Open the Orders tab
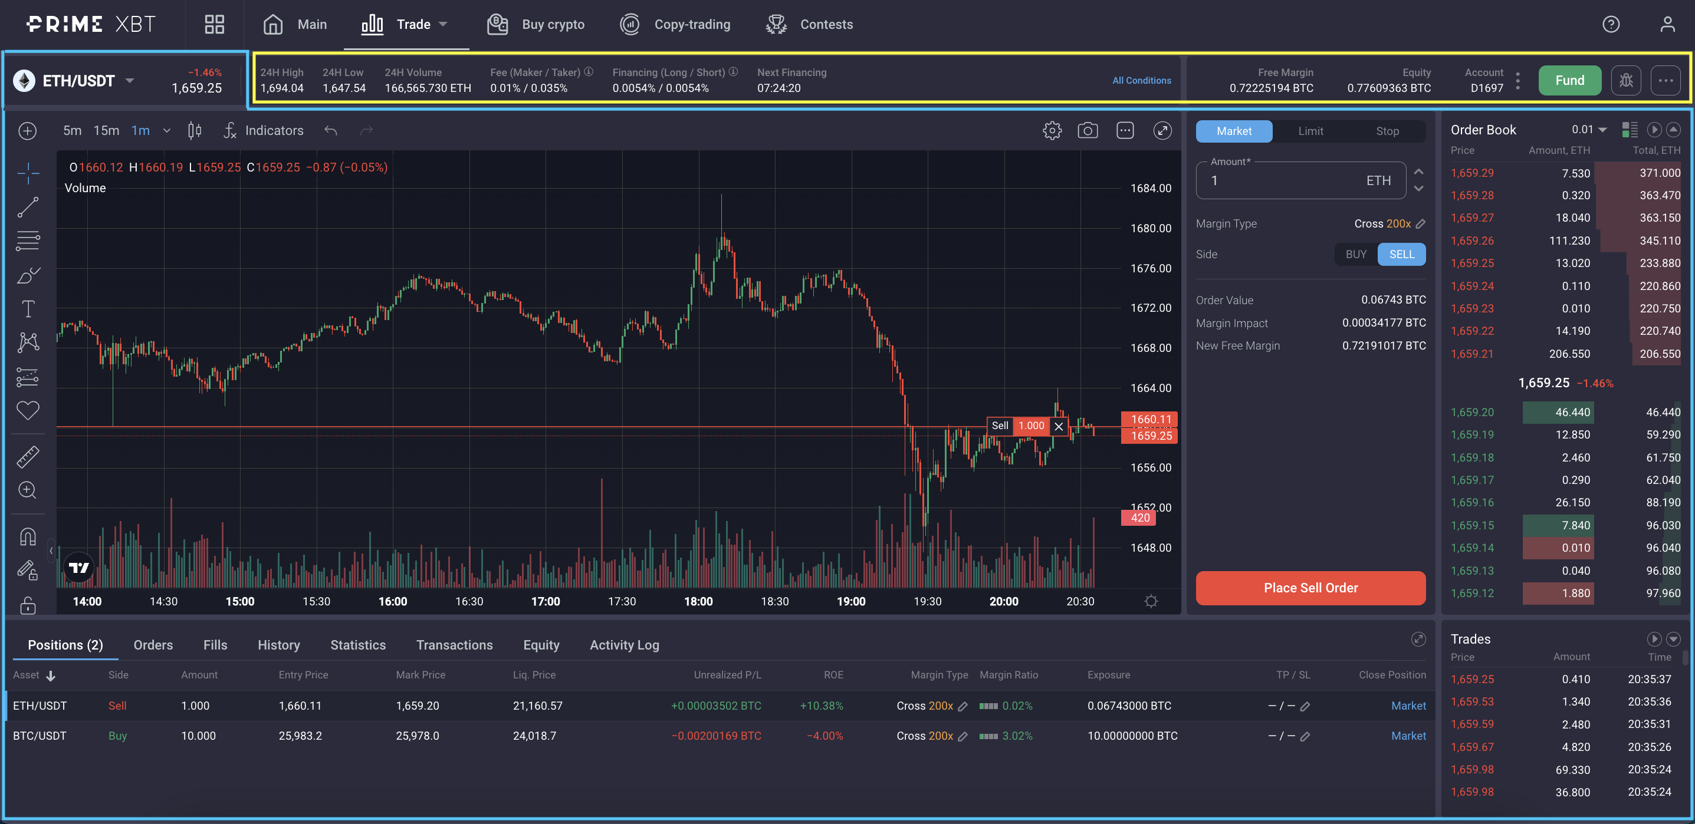1695x824 pixels. click(153, 644)
